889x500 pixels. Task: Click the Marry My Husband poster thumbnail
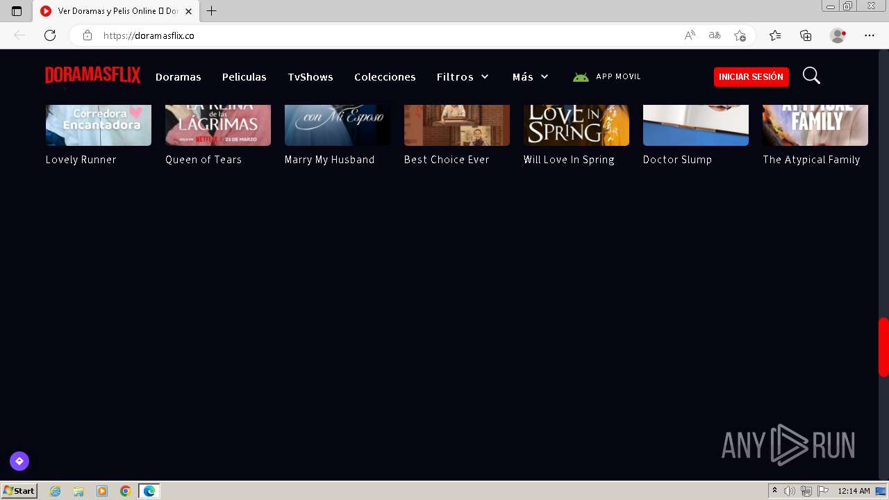click(338, 125)
